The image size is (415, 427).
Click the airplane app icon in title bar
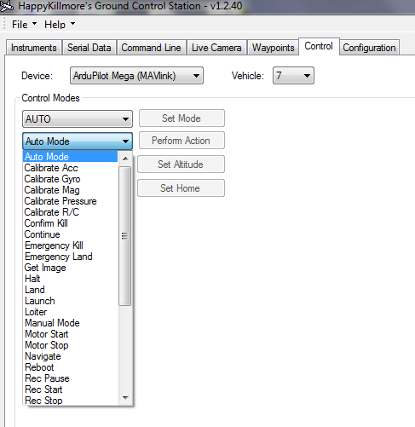pos(6,5)
